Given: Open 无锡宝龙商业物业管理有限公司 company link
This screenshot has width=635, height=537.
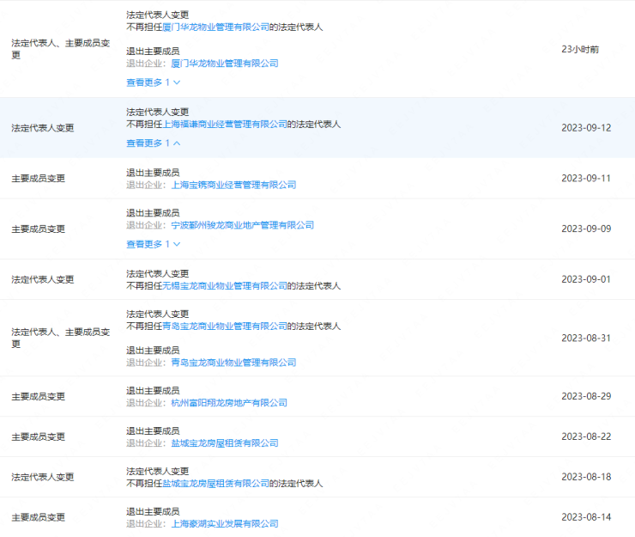Looking at the screenshot, I should 224,286.
